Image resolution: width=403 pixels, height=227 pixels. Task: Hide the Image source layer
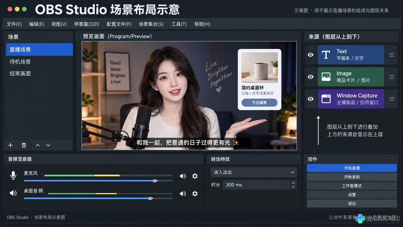311,77
